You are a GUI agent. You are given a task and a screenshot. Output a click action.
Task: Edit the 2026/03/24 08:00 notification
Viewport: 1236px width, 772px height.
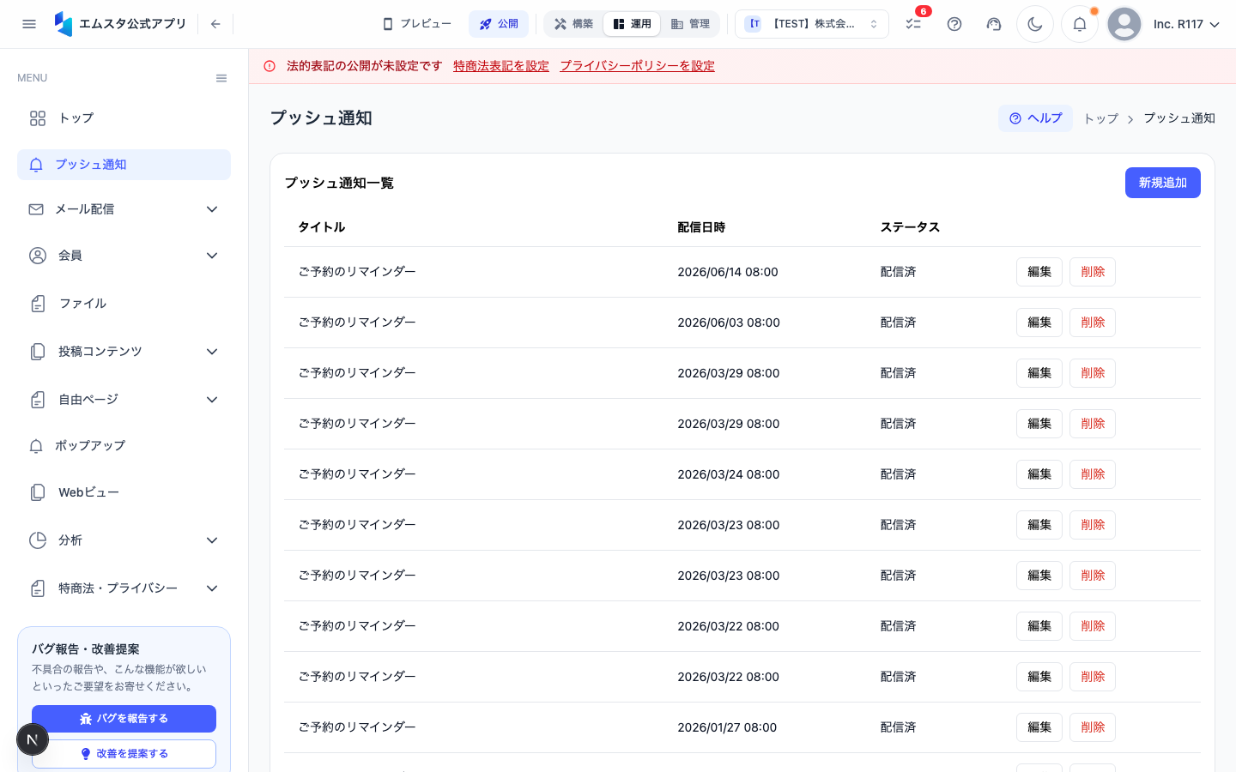pos(1039,474)
